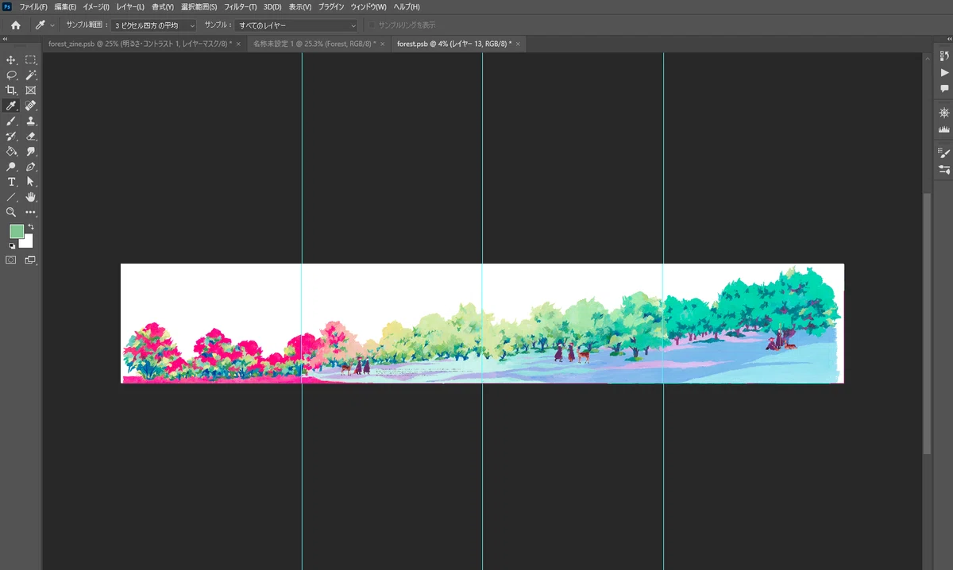
Task: Reset default foreground and background colors
Action: 12,246
